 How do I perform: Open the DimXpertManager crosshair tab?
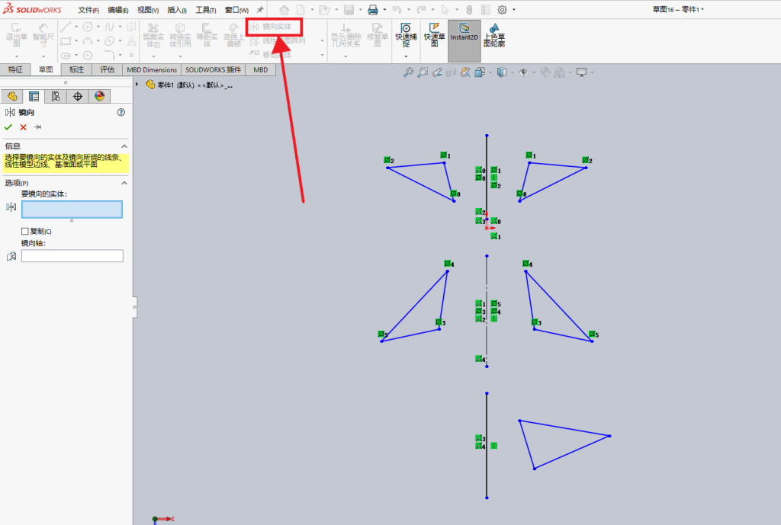pyautogui.click(x=77, y=96)
